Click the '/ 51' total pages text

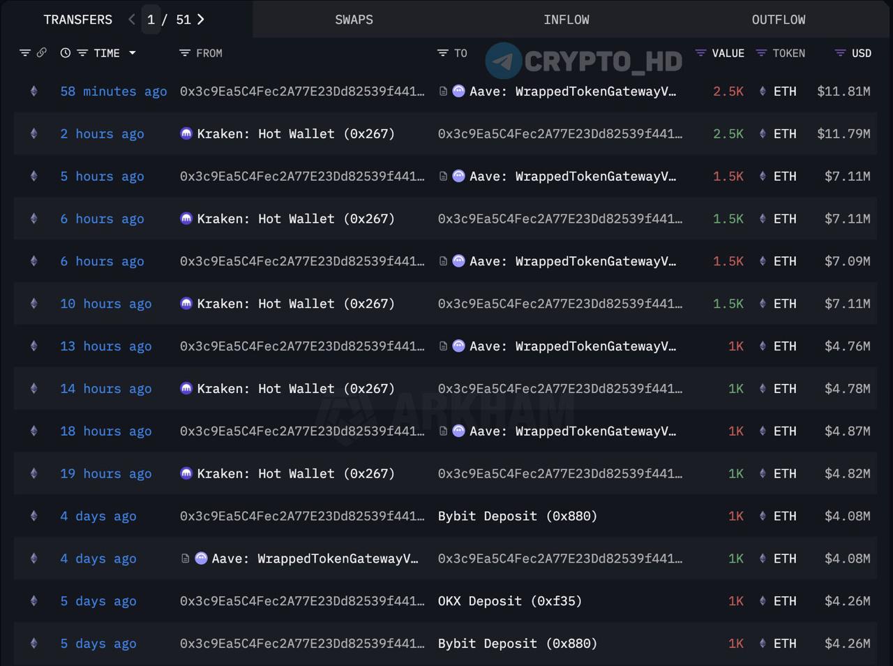[x=177, y=20]
